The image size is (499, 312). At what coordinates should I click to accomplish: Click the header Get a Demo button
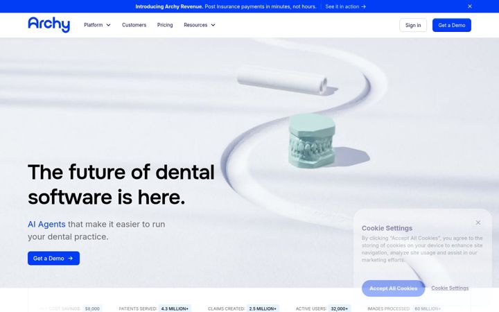[x=452, y=25]
